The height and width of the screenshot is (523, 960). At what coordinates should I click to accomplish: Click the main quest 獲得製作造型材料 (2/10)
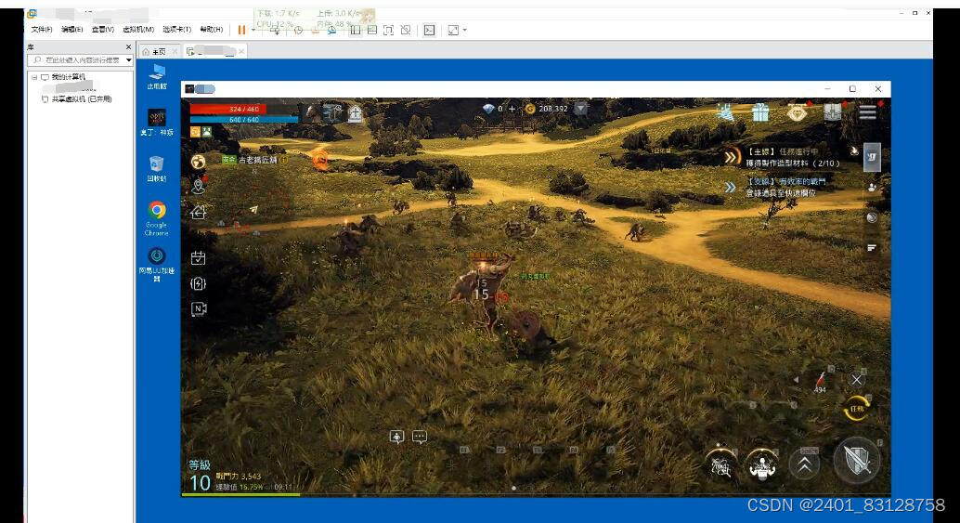coord(793,163)
